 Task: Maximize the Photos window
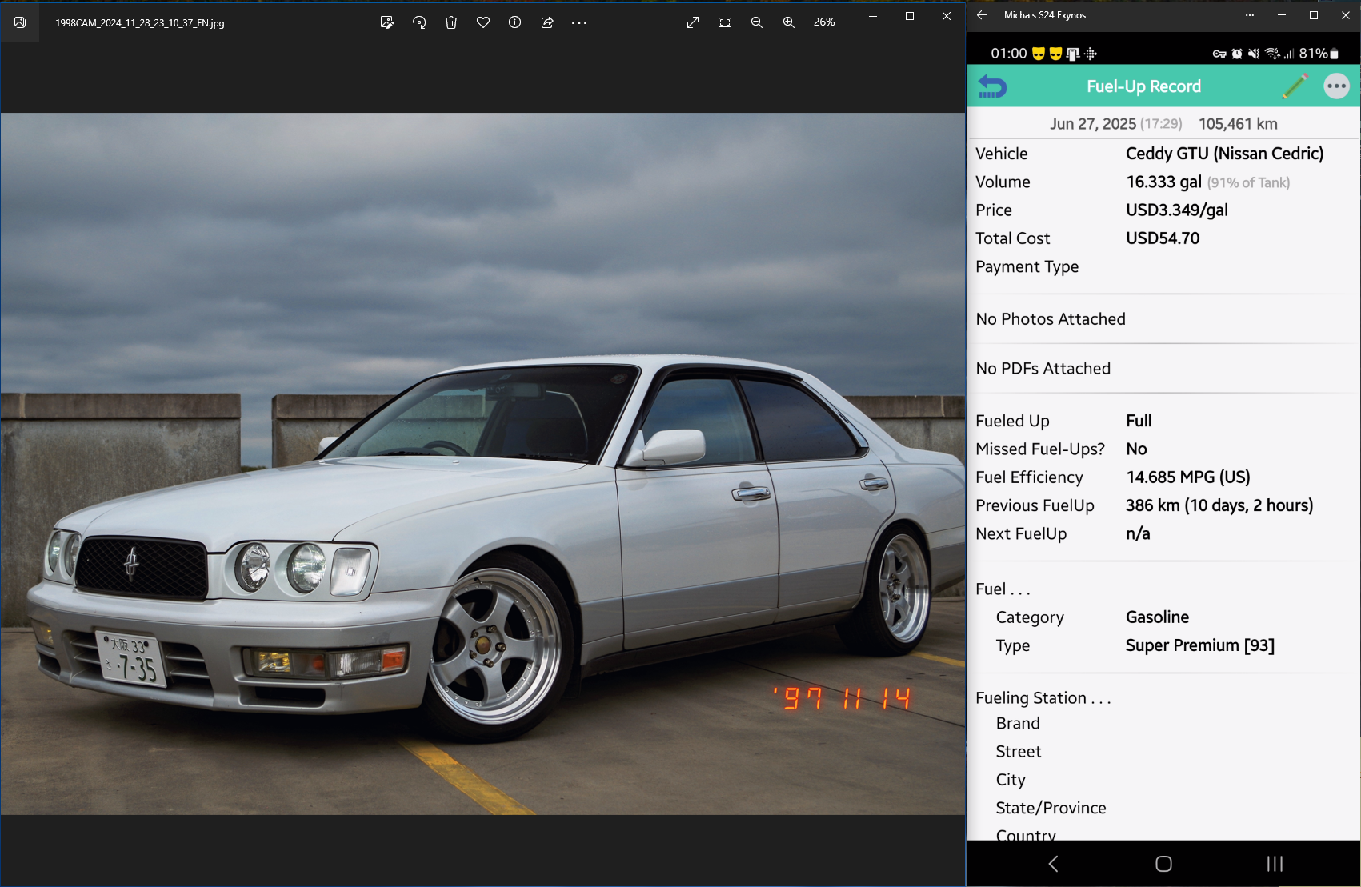(x=910, y=16)
